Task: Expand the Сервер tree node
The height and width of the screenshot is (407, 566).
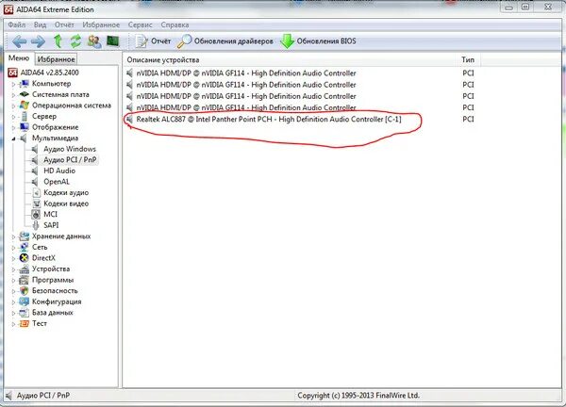Action: click(13, 117)
